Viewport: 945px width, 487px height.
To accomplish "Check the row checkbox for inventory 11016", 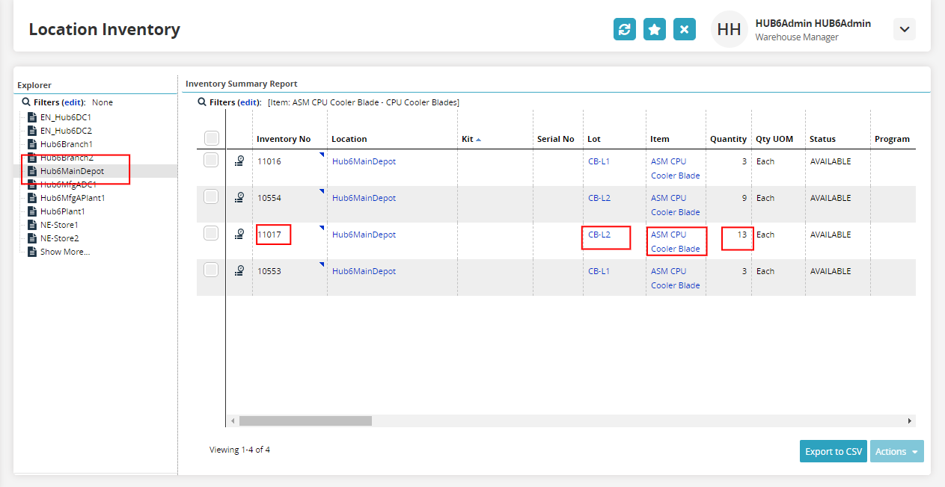I will tap(211, 160).
